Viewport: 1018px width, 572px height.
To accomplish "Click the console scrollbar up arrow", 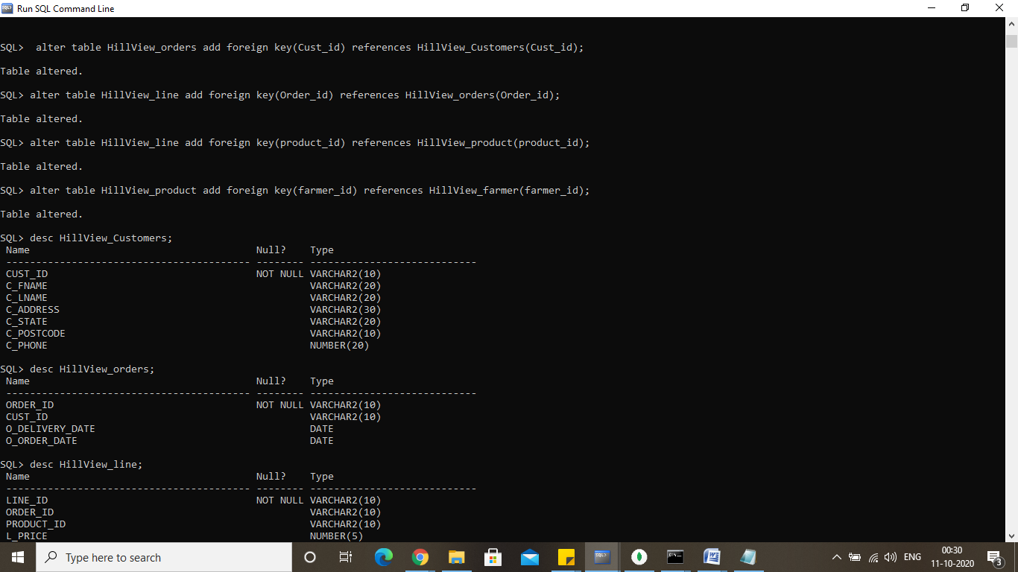I will 1011,24.
